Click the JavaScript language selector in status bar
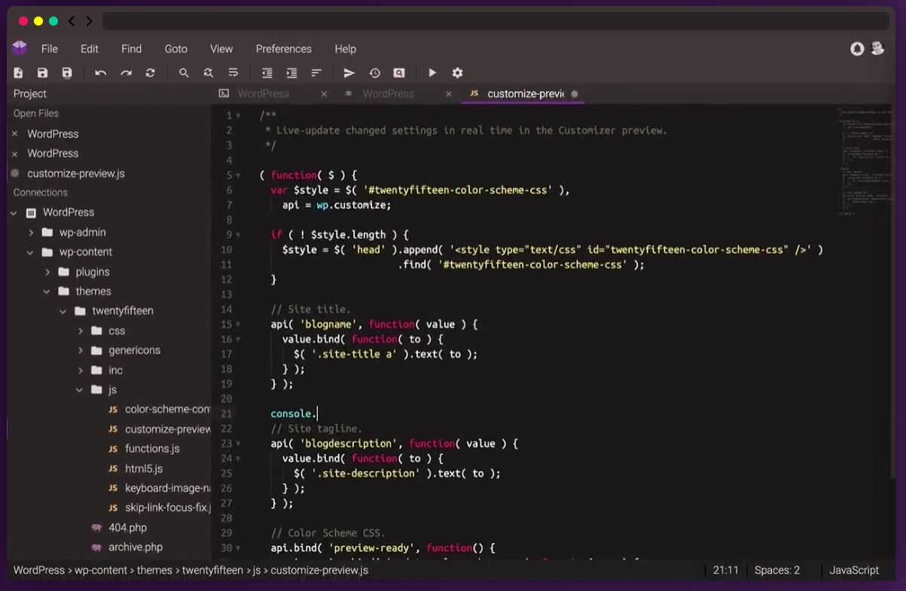Viewport: 906px width, 591px height. tap(854, 570)
